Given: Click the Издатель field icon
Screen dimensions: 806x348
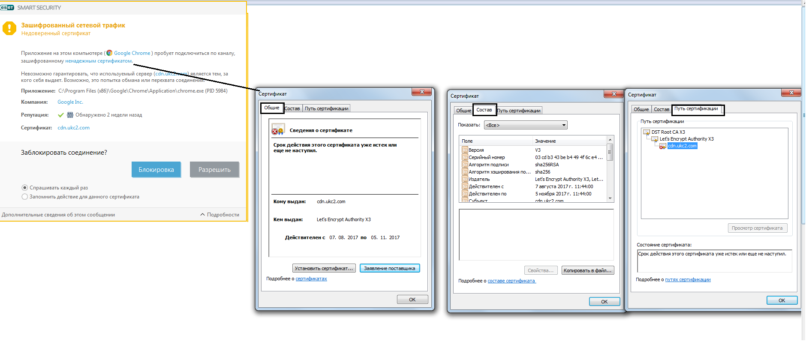Looking at the screenshot, I should [x=465, y=179].
